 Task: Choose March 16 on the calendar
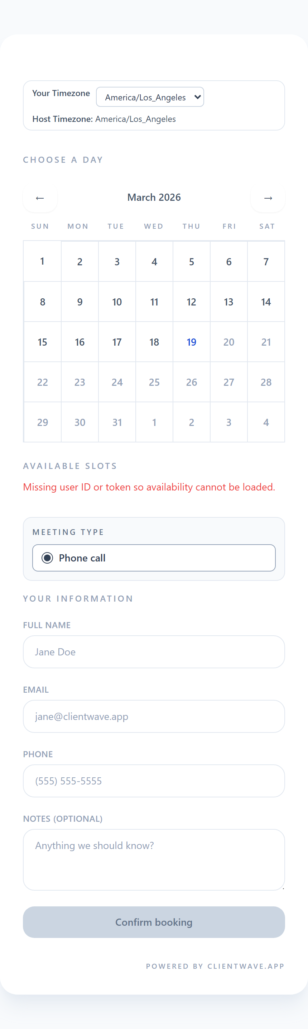[x=80, y=342]
